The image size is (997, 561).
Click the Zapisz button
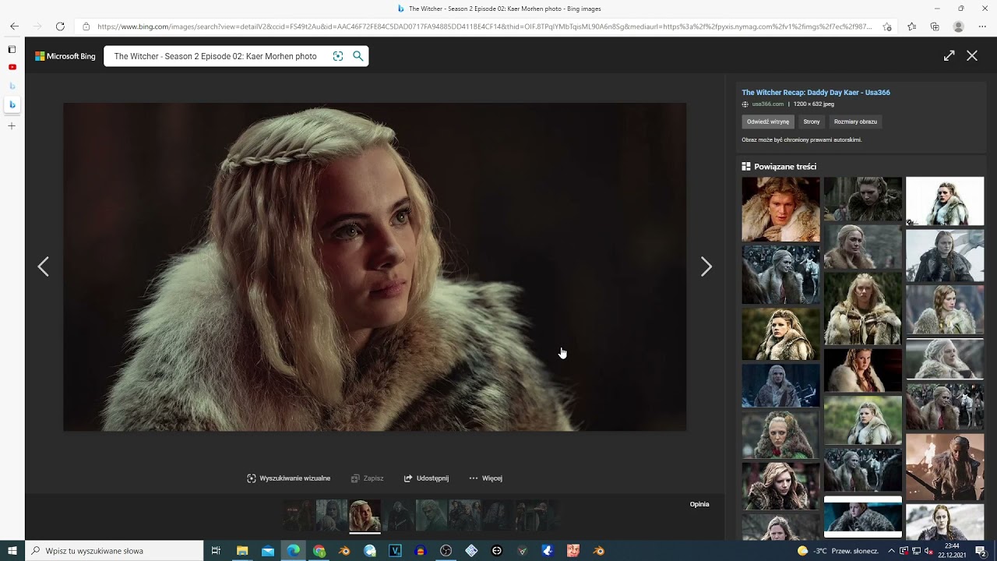368,478
